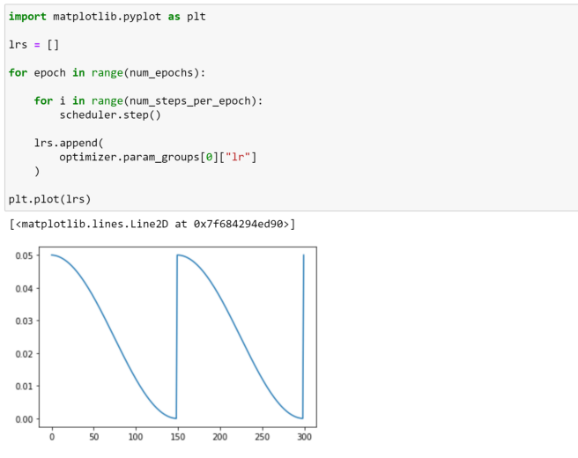
Task: Click the y-axis label 0.04
Action: [x=24, y=289]
